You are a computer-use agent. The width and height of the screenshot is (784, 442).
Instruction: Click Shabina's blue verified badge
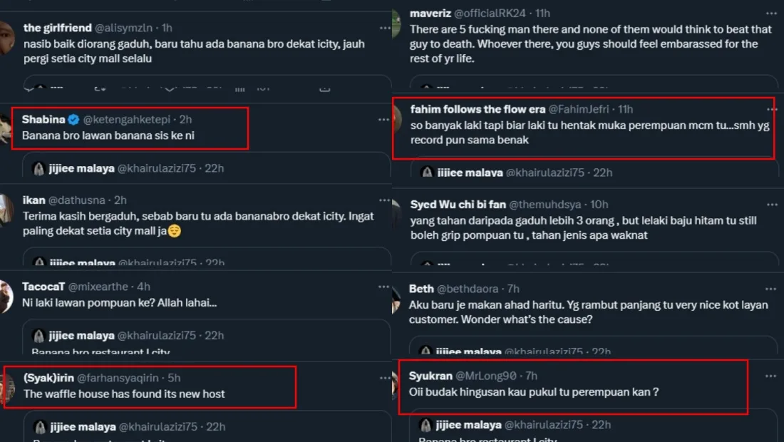point(73,120)
